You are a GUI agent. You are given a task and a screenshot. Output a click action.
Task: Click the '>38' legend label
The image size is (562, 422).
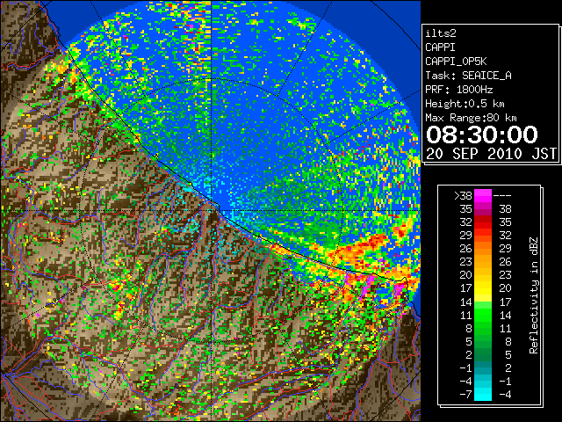(463, 196)
